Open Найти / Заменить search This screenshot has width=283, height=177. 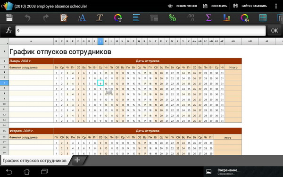(250, 6)
